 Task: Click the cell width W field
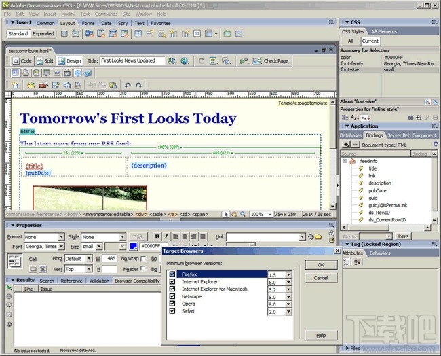click(110, 258)
